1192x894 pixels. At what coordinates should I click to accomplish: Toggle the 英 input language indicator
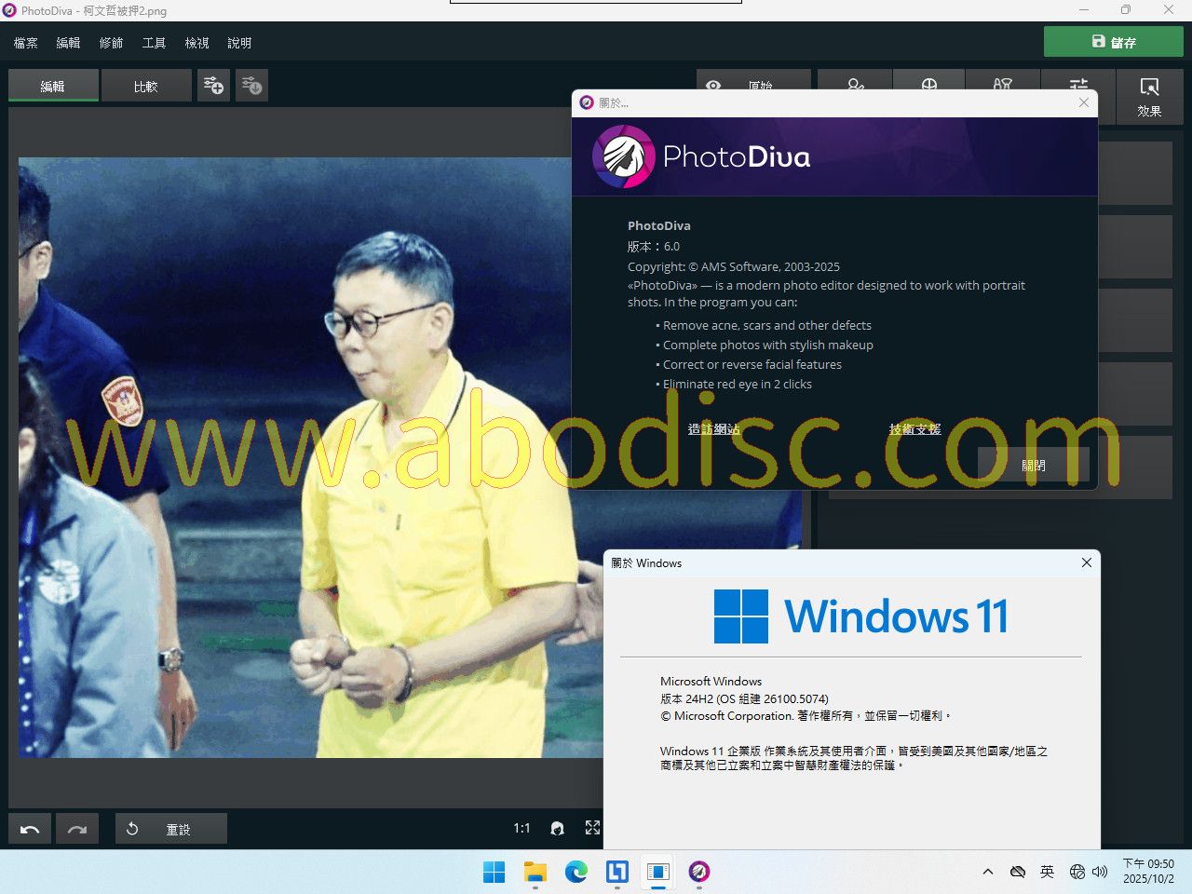1047,872
